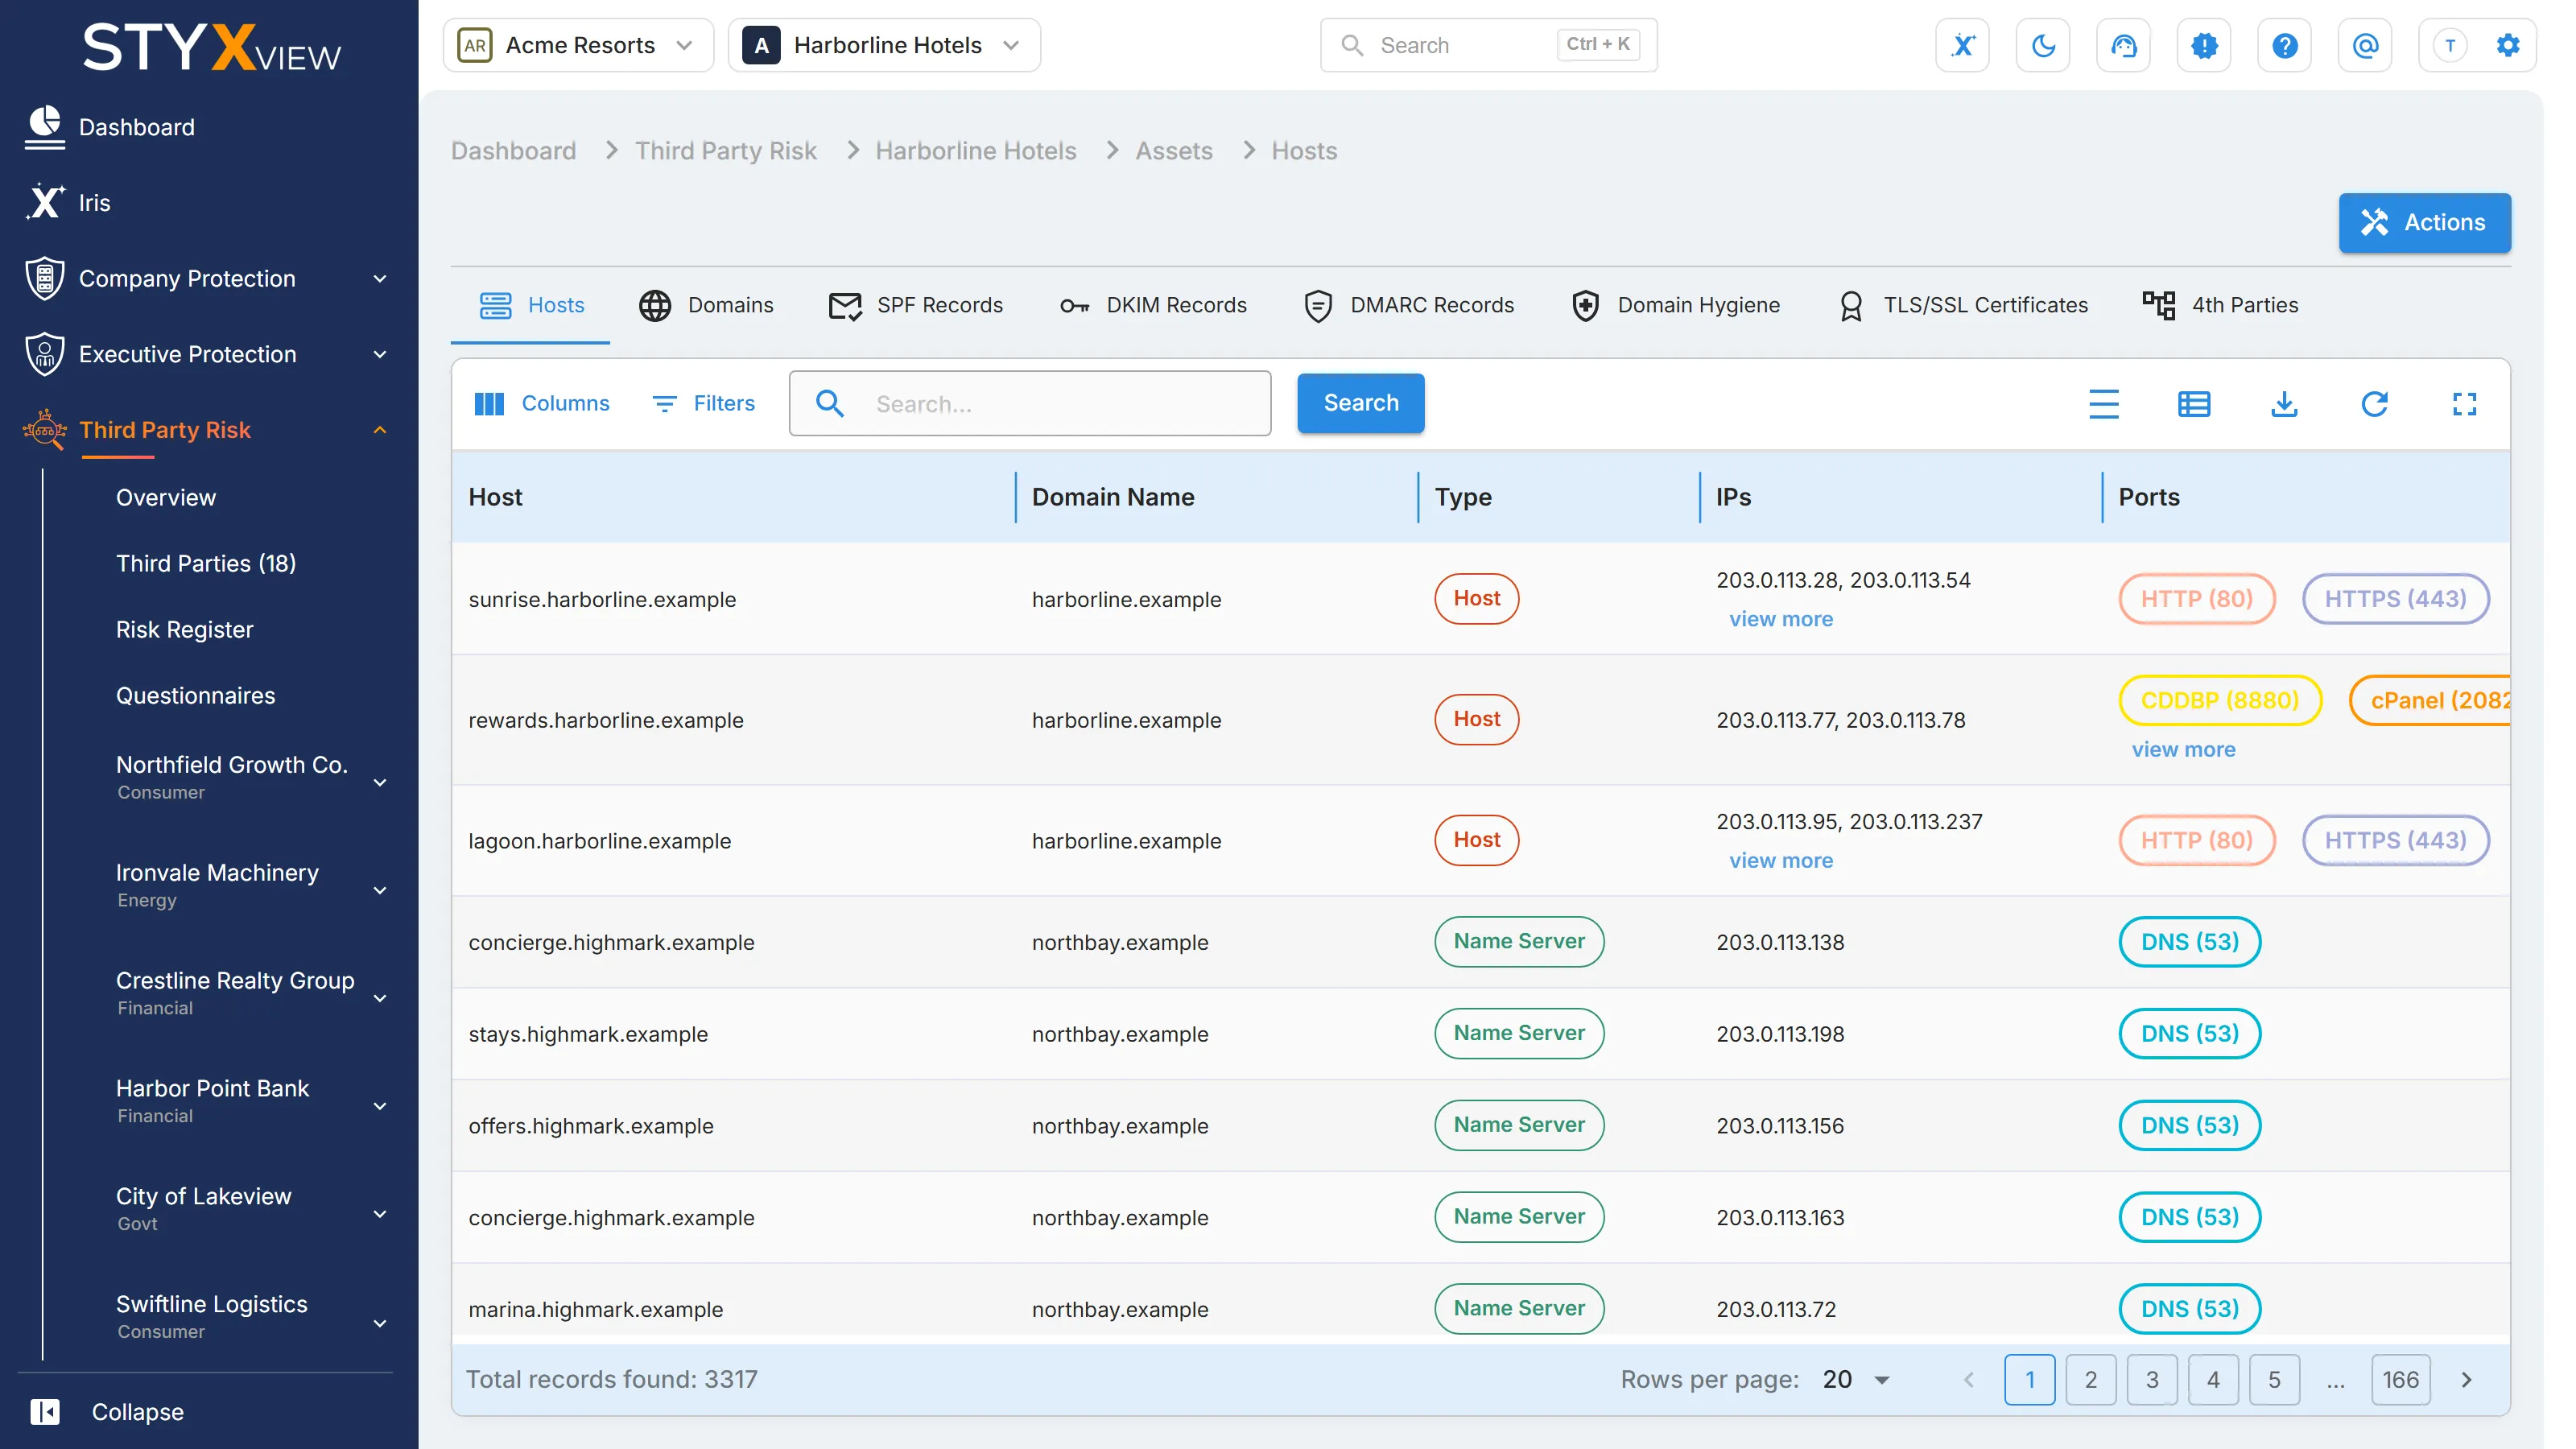
Task: Click Assets breadcrumb link
Action: tap(1173, 150)
